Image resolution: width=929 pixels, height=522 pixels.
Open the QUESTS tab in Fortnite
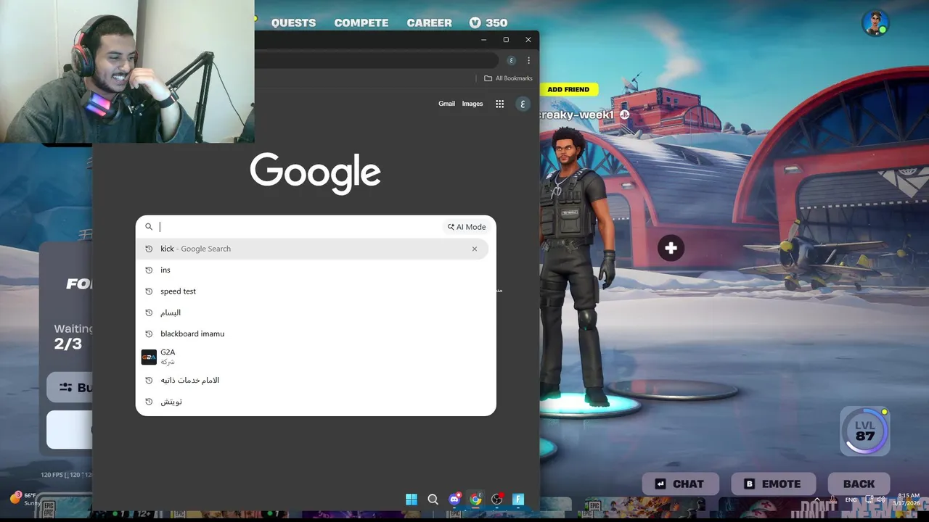coord(293,22)
